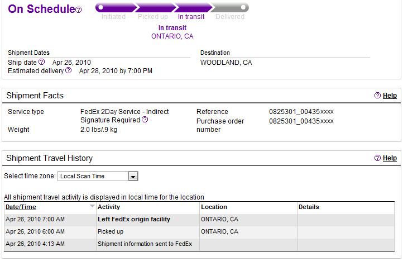Open Help link in Shipment Facts section
403x261 pixels.
390,96
